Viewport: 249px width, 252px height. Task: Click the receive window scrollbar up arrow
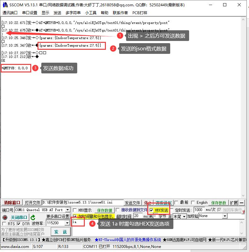pos(243,20)
